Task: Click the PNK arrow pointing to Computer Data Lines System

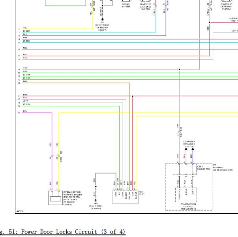Action: click(x=186, y=149)
